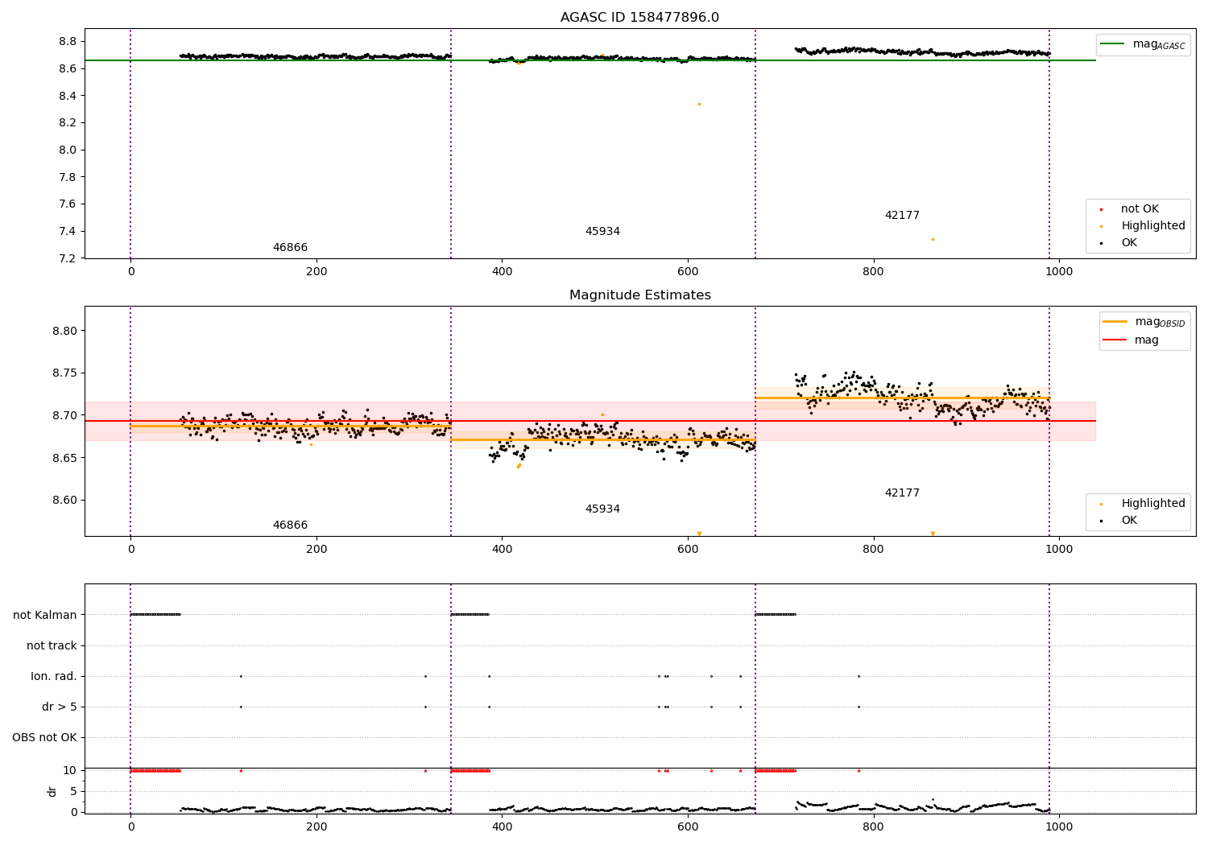Click the y-axis tick '8.60' in the middle plot
The height and width of the screenshot is (845, 1208).
tap(64, 501)
